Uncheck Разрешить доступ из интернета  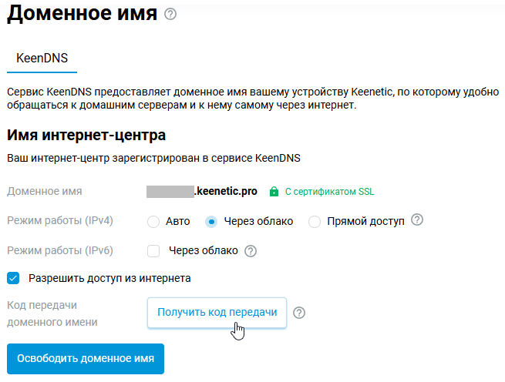click(13, 278)
